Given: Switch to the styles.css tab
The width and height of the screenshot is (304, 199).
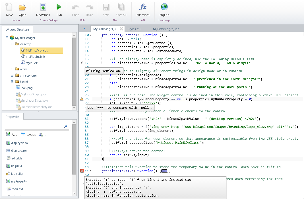Looking at the screenshot, I should (134, 29).
